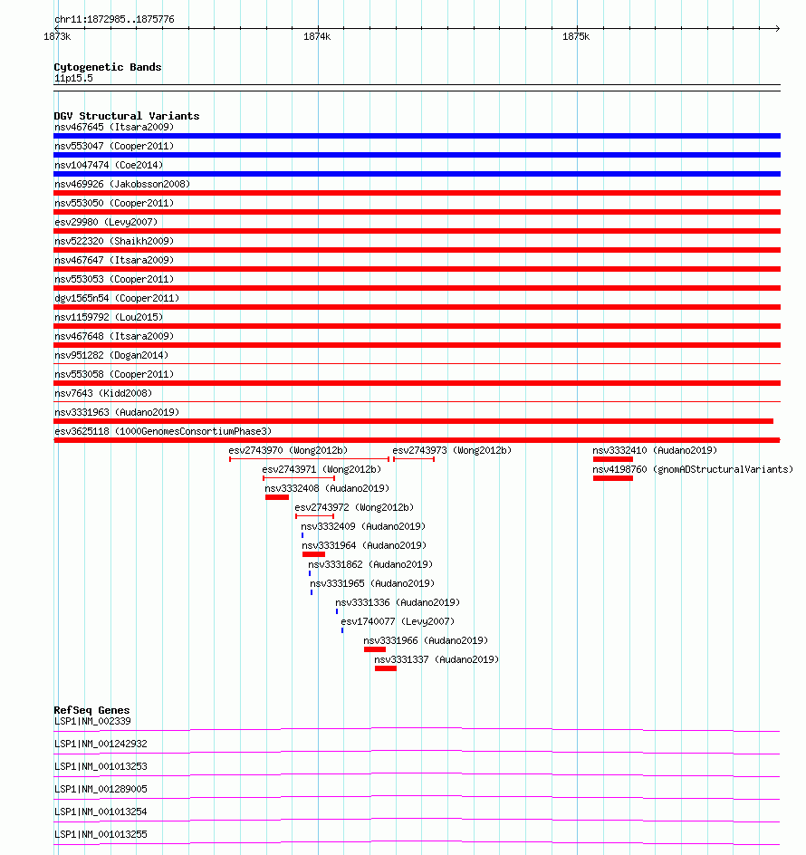
Task: Click the red bar under nsv3331337
Action: pos(386,668)
